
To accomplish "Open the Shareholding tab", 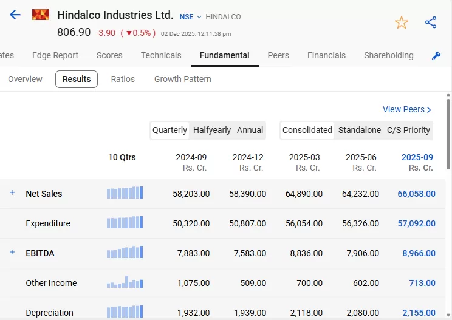I will [x=389, y=55].
